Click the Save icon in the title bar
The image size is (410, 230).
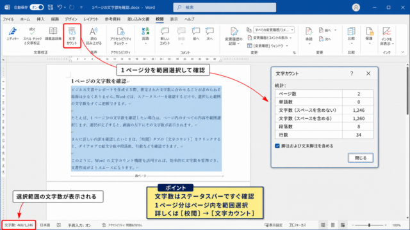(51, 7)
